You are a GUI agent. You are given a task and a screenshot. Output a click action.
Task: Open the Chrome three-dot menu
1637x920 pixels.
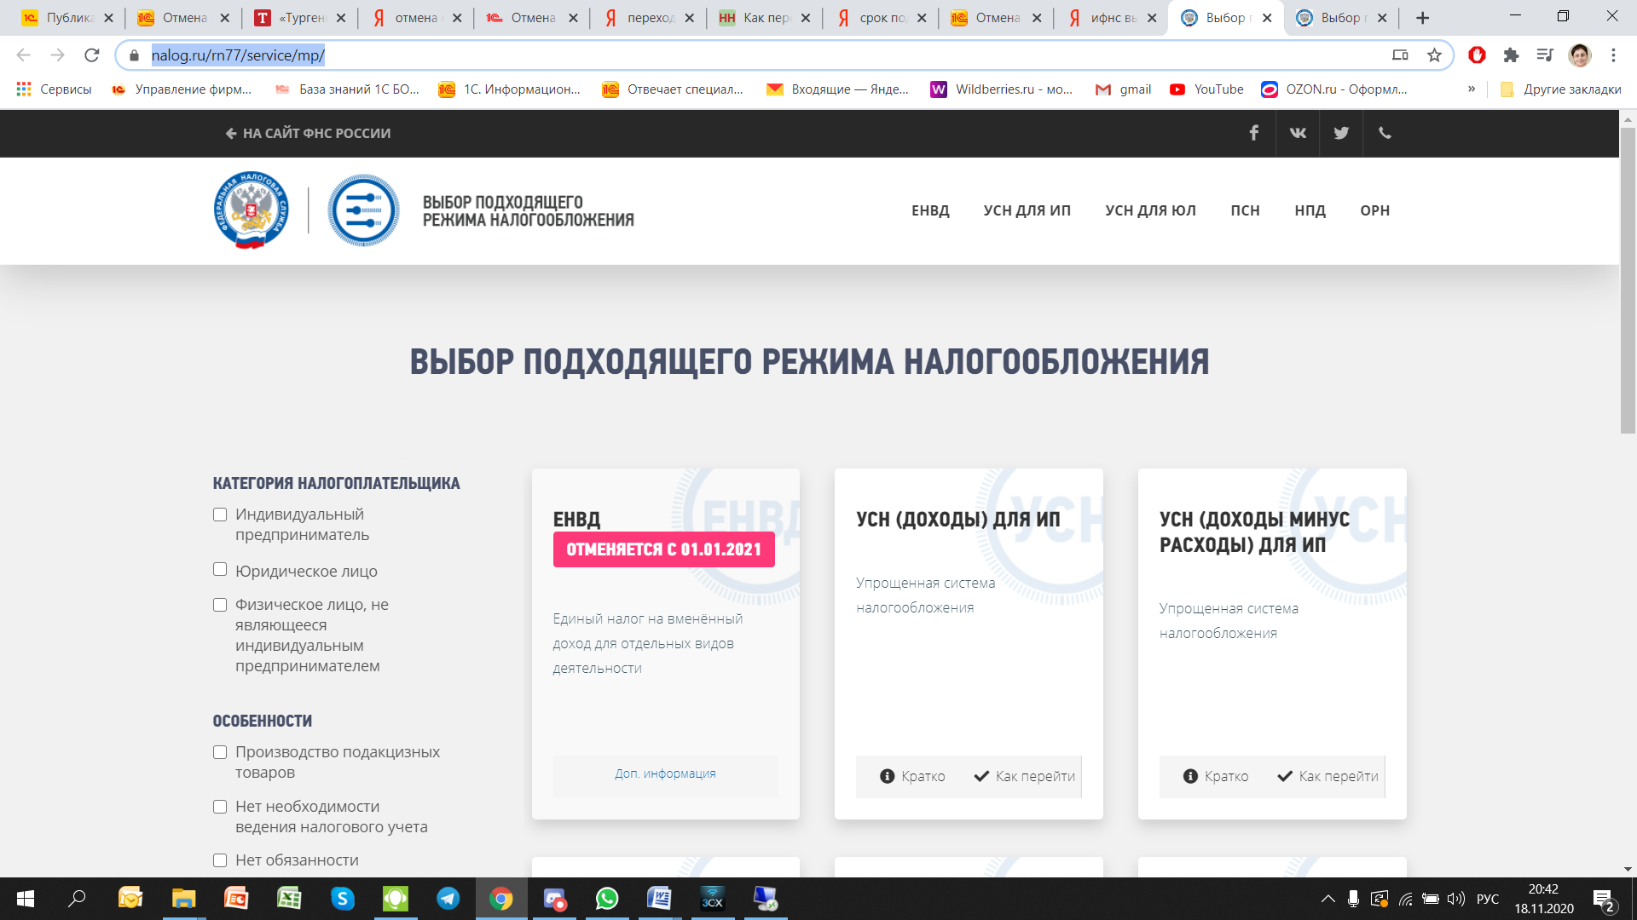pyautogui.click(x=1613, y=55)
